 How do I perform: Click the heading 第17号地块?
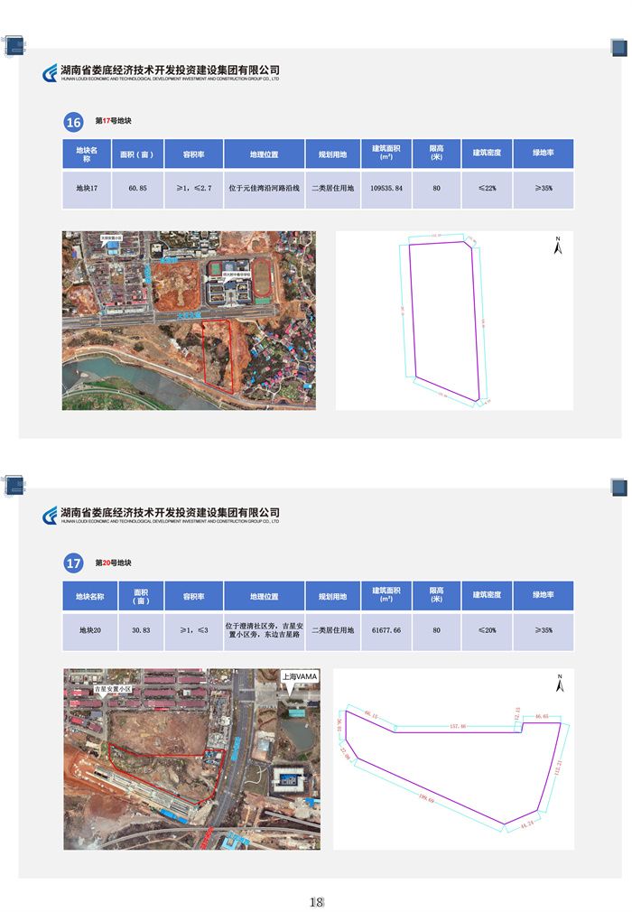click(x=114, y=121)
